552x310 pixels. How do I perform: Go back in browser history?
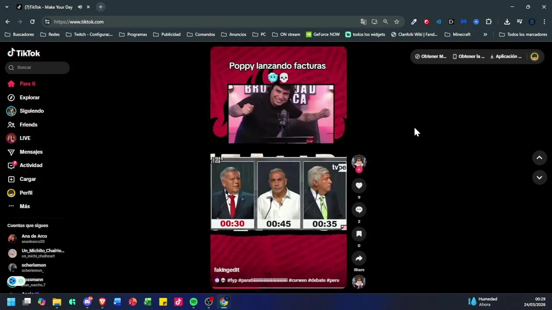point(7,22)
